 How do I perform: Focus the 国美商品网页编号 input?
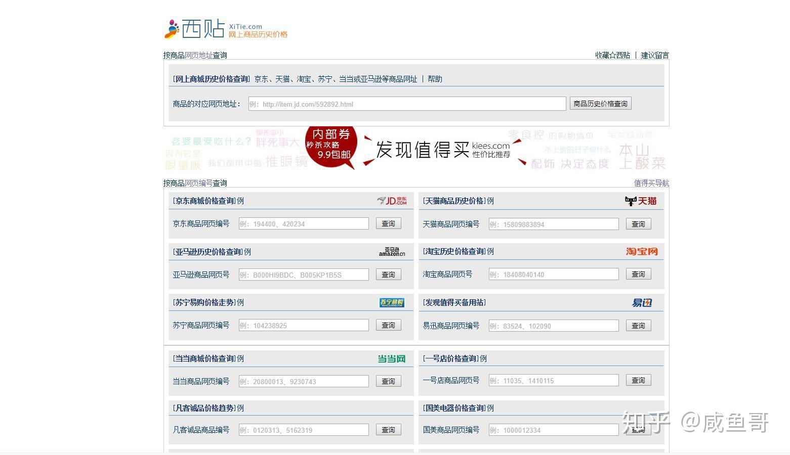(x=554, y=430)
